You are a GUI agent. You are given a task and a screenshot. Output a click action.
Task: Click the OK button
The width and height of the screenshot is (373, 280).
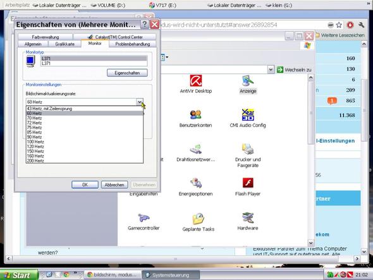point(85,185)
